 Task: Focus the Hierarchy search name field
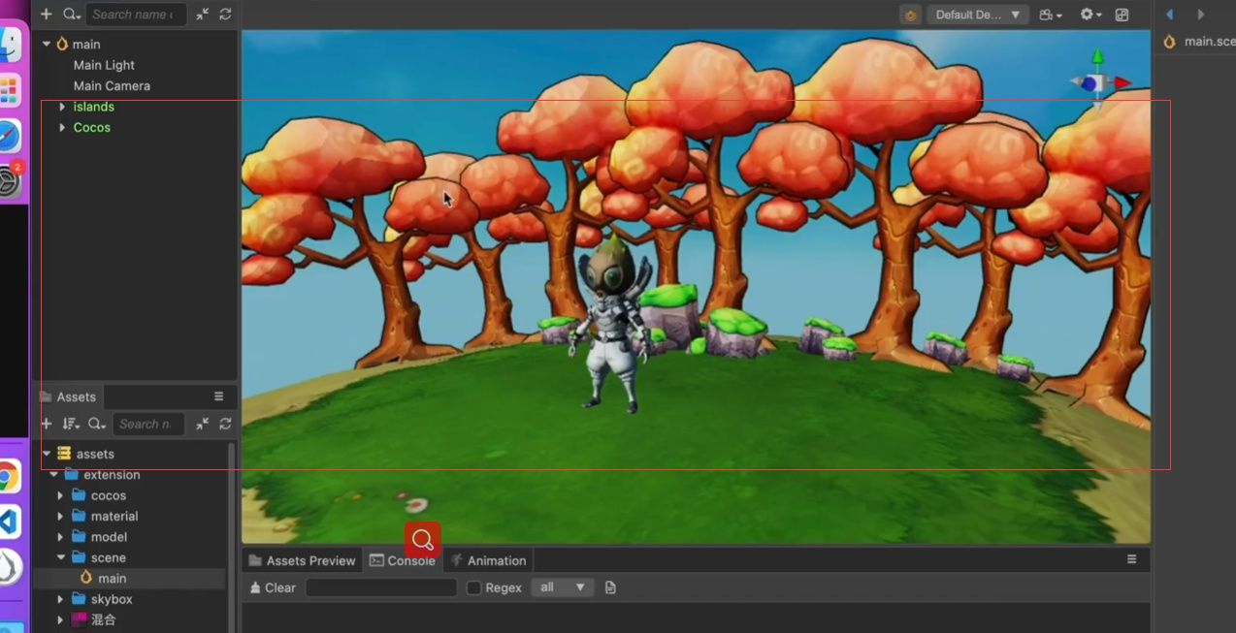click(134, 15)
